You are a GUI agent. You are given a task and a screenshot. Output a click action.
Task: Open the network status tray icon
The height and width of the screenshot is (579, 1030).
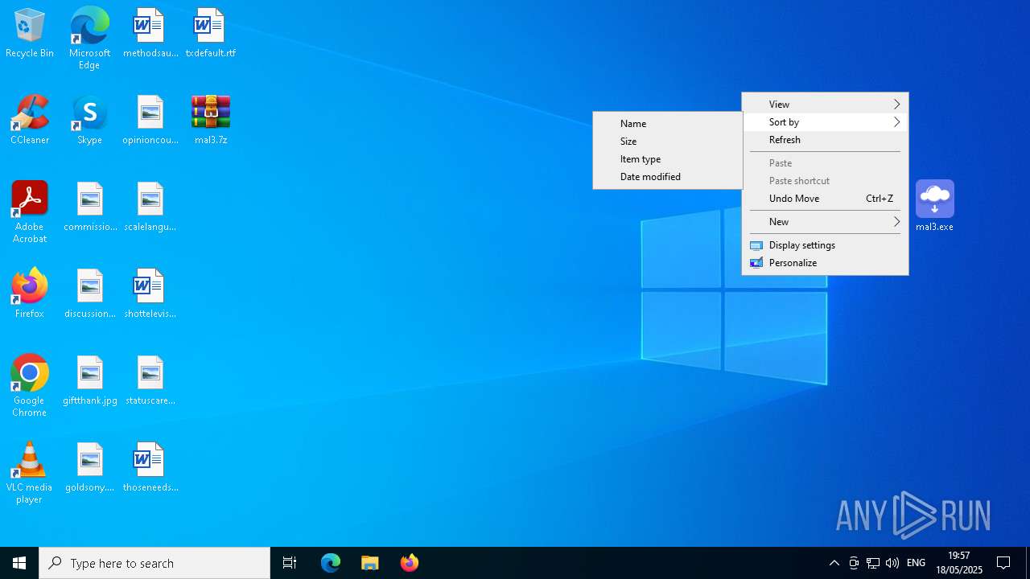tap(873, 563)
